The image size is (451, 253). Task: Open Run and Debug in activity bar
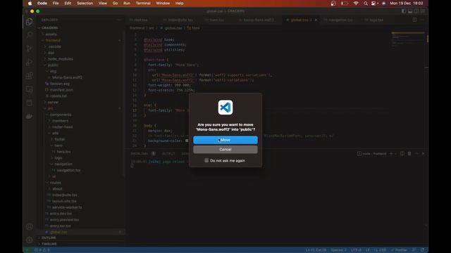[x=30, y=62]
